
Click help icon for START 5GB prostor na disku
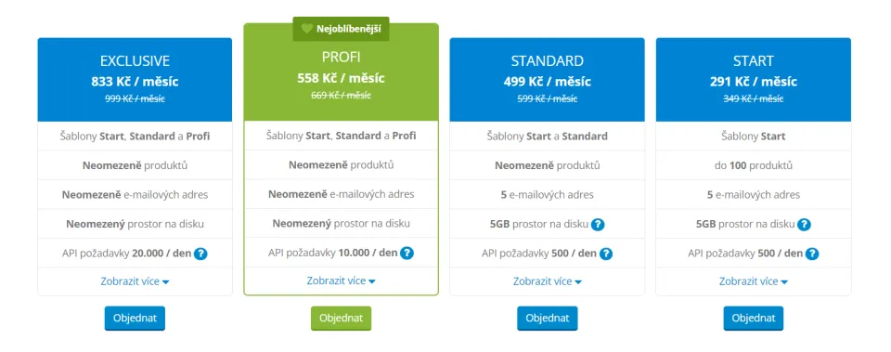coord(804,225)
